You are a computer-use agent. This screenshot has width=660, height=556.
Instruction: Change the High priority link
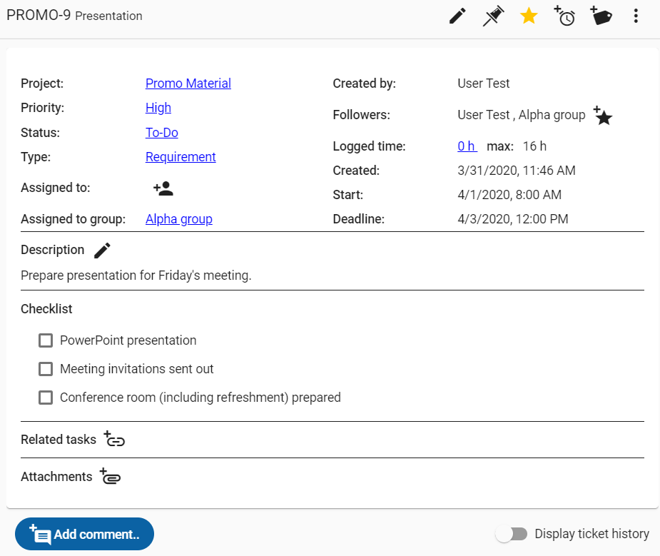pos(158,108)
